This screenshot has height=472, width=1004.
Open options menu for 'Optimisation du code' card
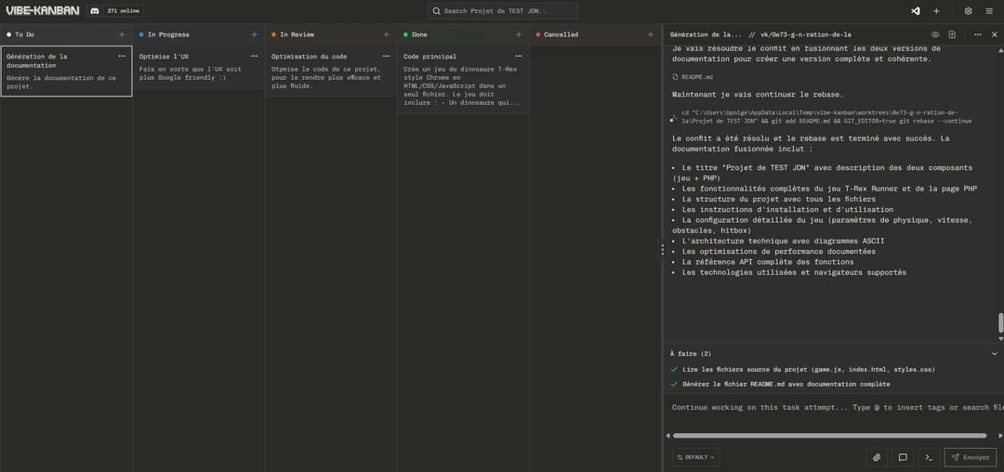tap(387, 56)
